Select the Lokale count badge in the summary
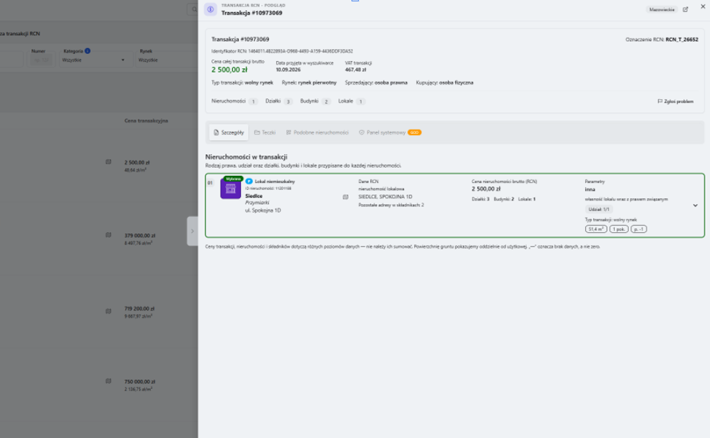The height and width of the screenshot is (438, 710). point(361,102)
